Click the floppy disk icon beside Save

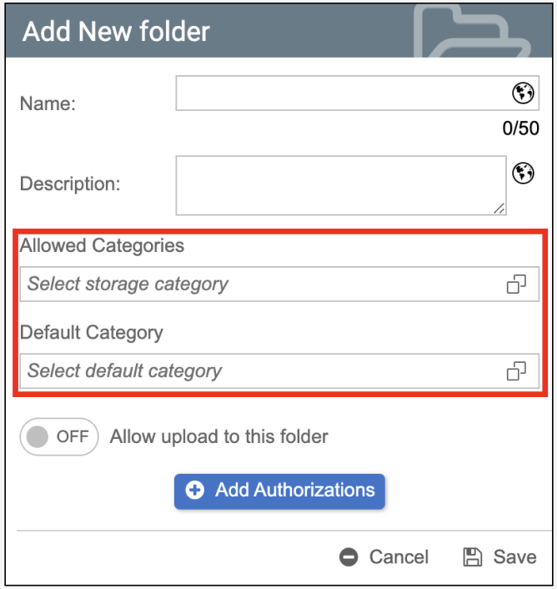[472, 557]
